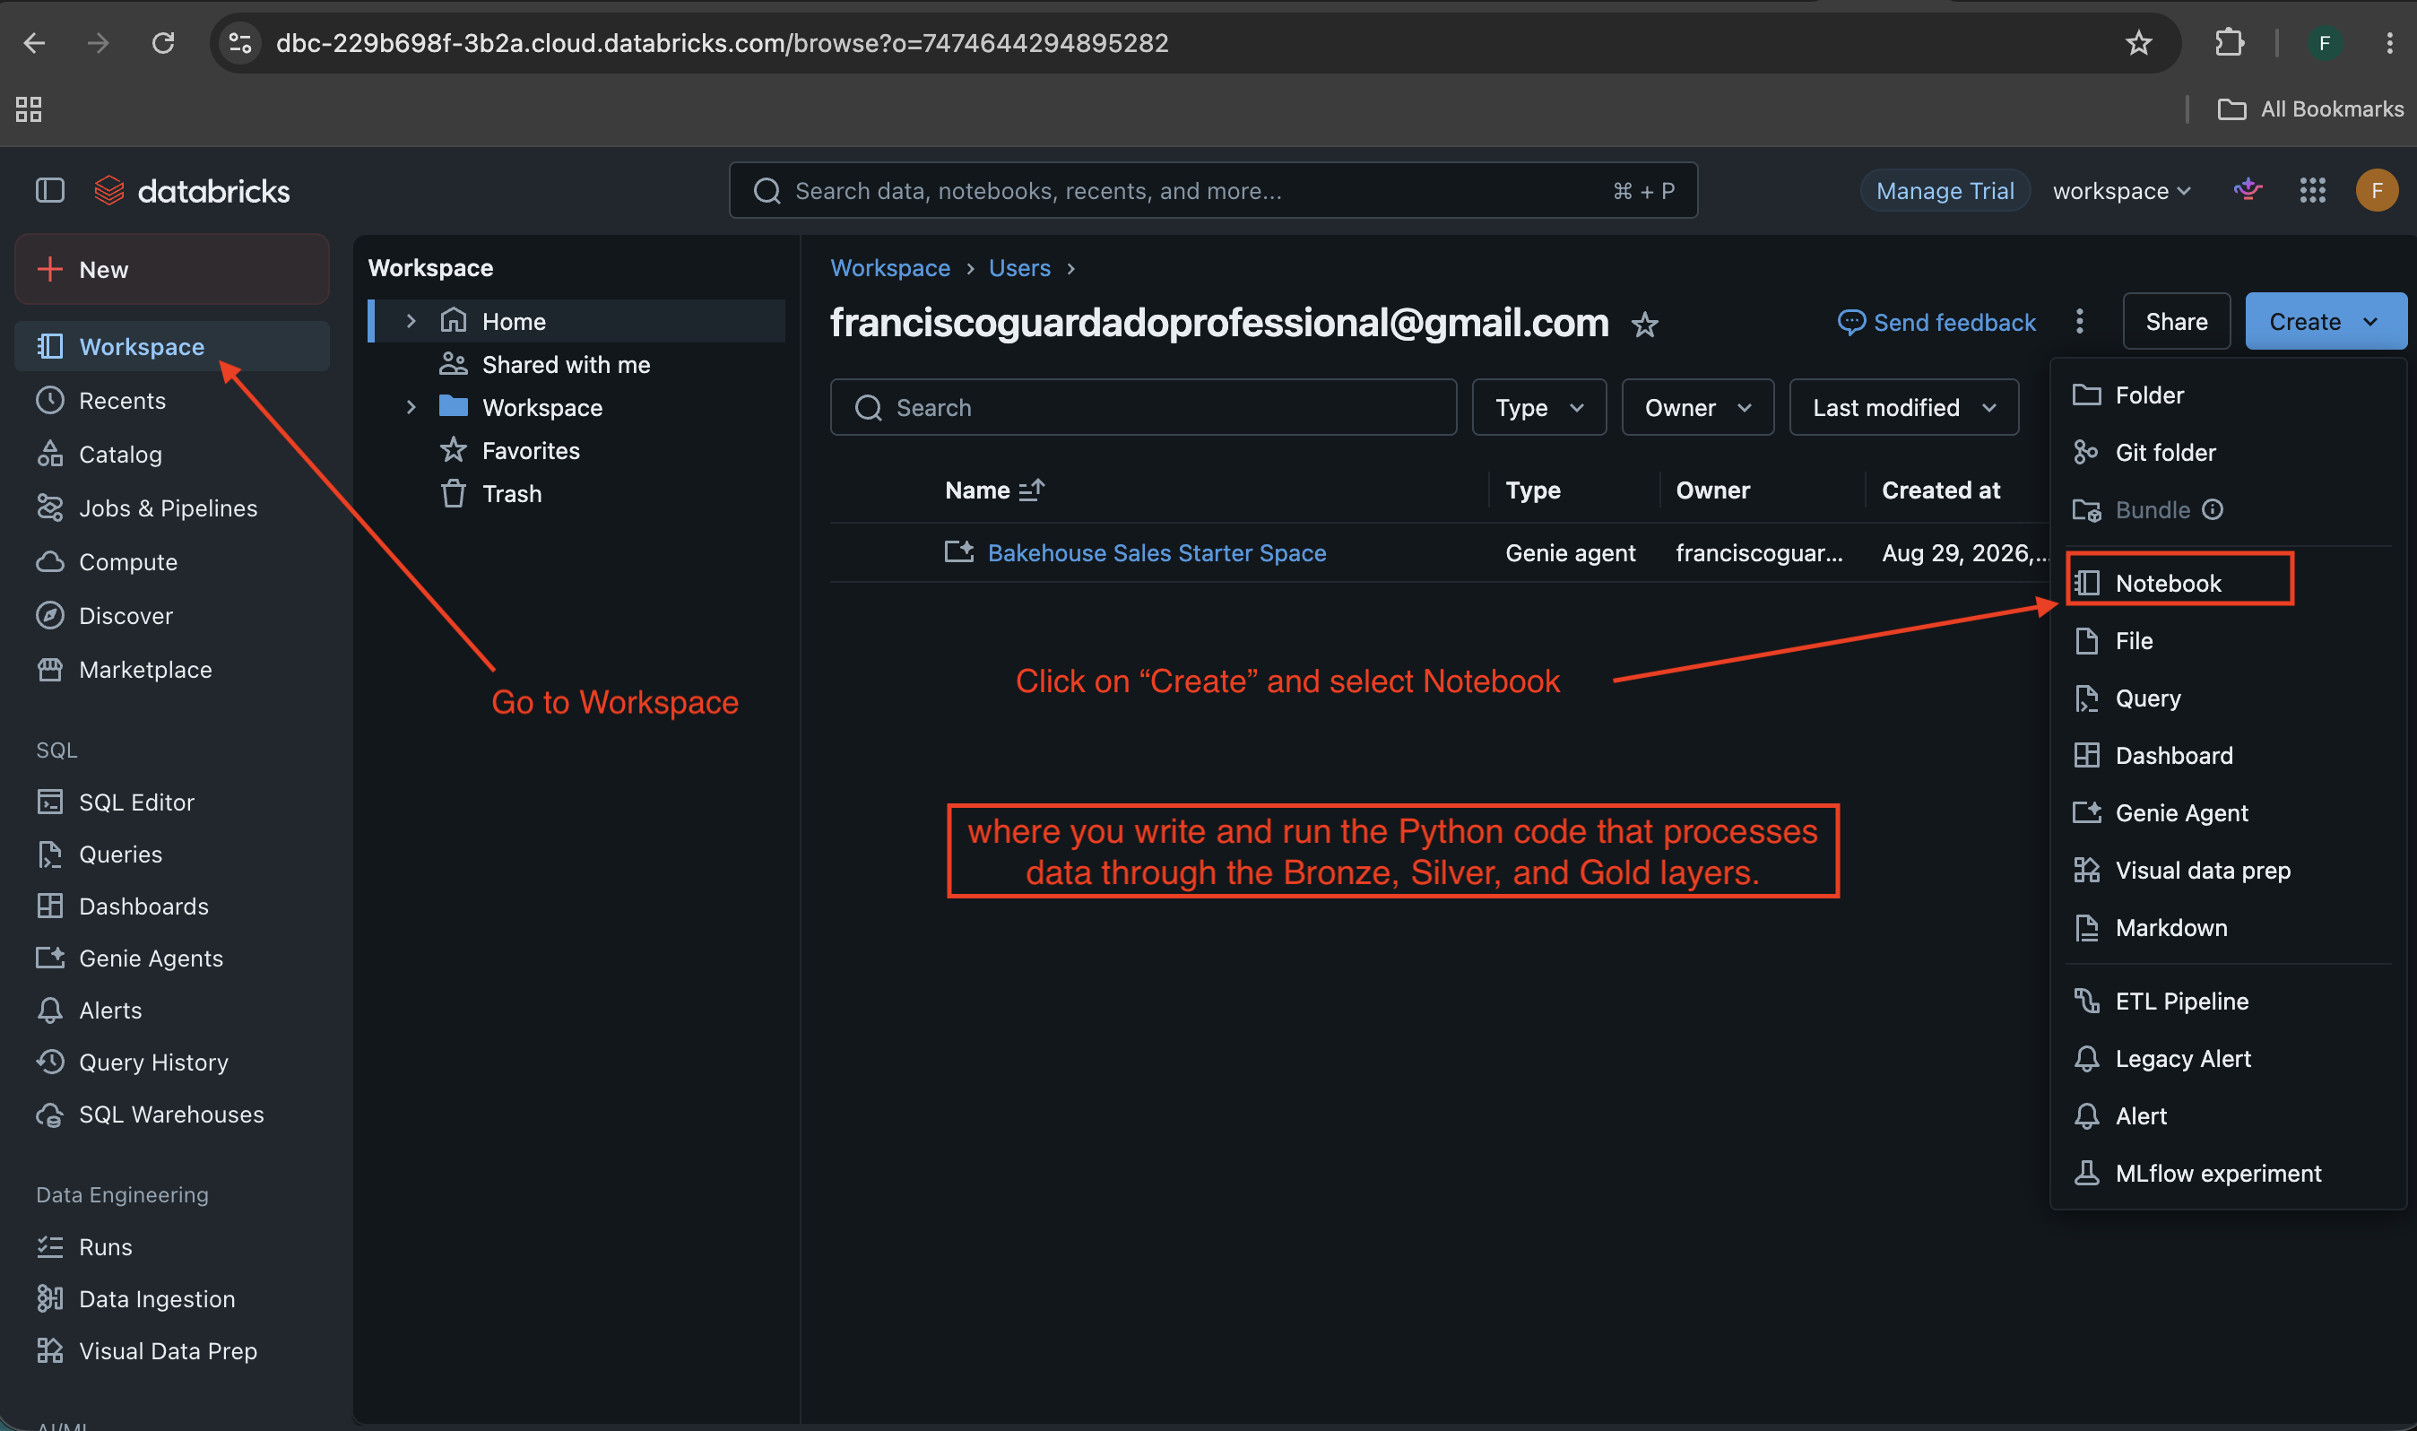This screenshot has height=1431, width=2417.
Task: Choose Dashboard from the Create menu
Action: [2228, 755]
